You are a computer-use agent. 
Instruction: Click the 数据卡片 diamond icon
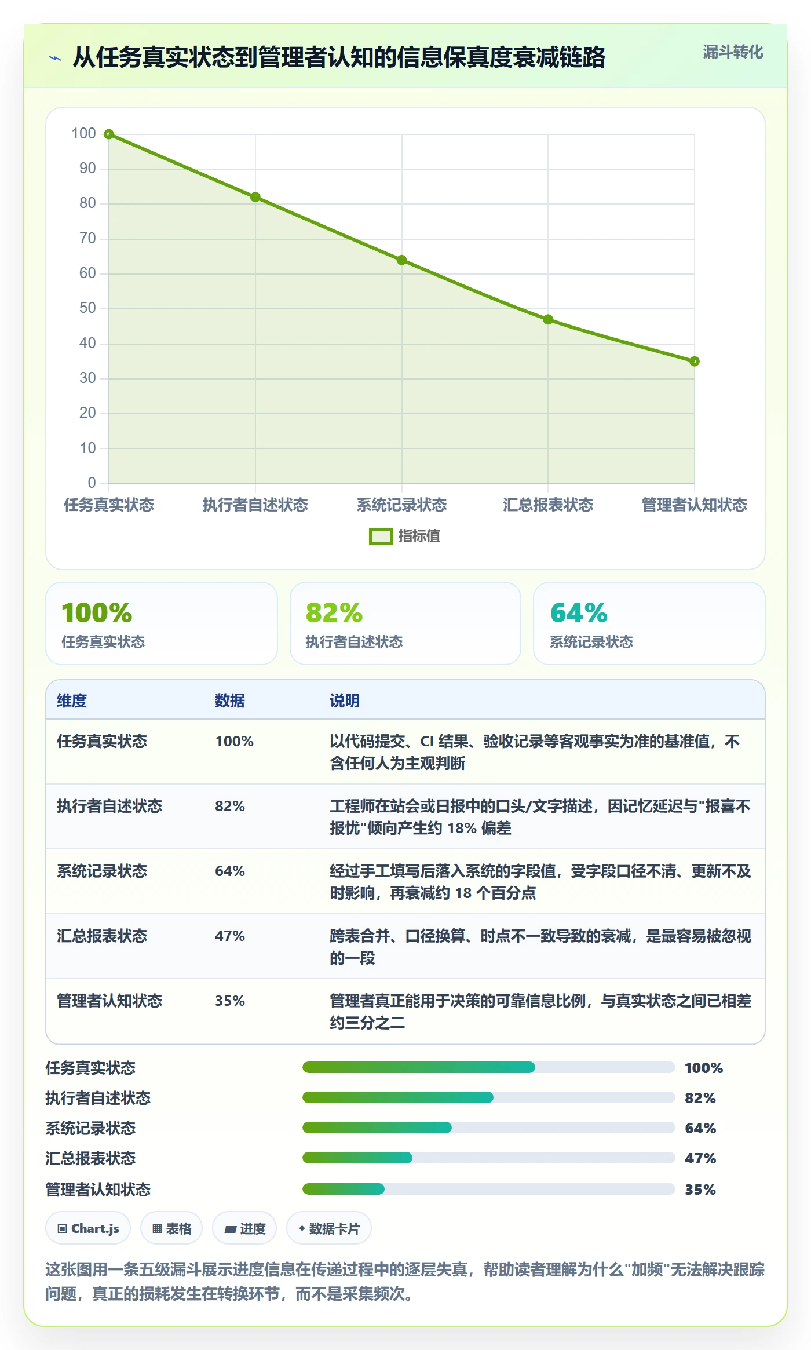[x=302, y=1228]
